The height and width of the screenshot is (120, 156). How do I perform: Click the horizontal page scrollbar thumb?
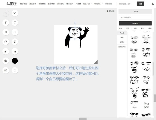point(83,119)
